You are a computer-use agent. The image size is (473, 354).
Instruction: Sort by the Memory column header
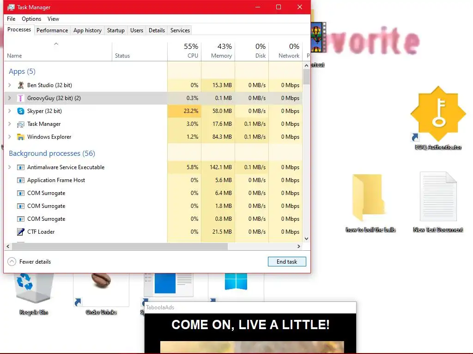point(218,52)
